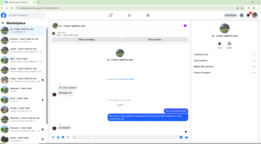Click the browser address bar URL
The image size is (261, 144).
pyautogui.click(x=40, y=8)
